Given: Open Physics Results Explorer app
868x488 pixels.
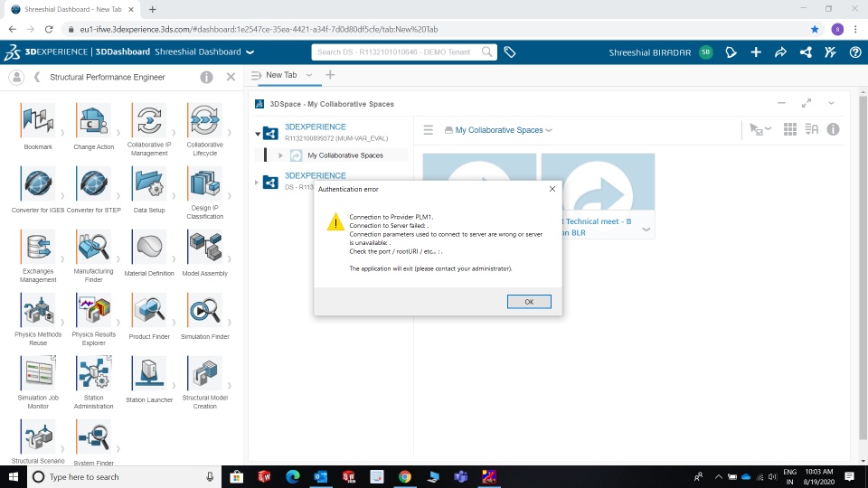Looking at the screenshot, I should point(93,310).
